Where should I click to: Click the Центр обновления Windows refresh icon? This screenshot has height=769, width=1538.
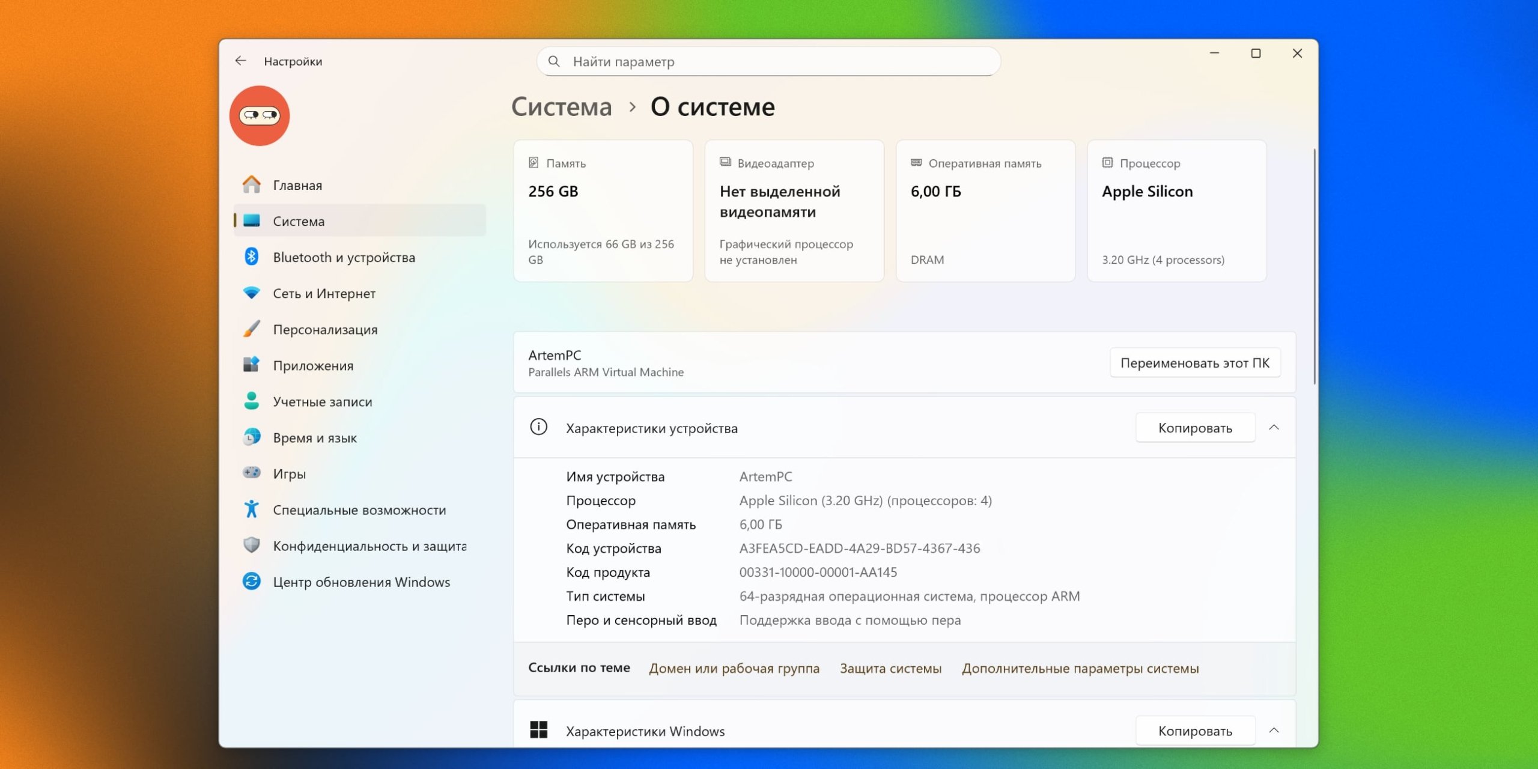[252, 582]
